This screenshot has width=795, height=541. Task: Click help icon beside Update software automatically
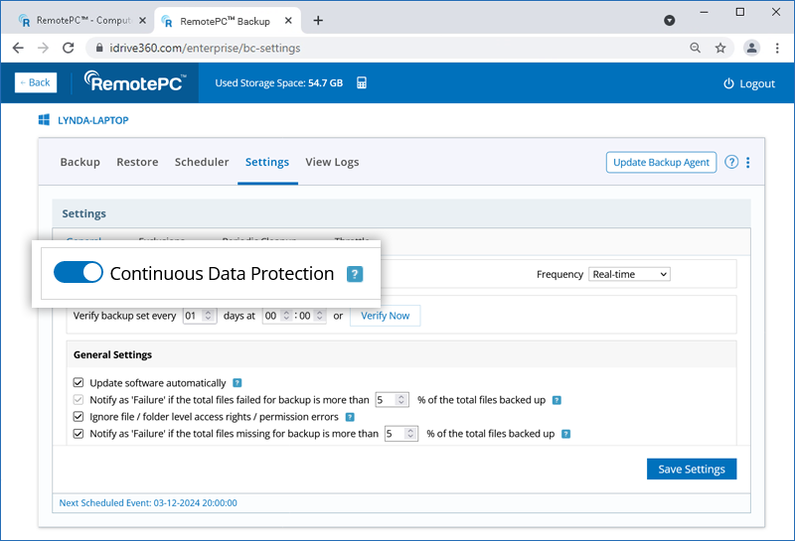237,382
